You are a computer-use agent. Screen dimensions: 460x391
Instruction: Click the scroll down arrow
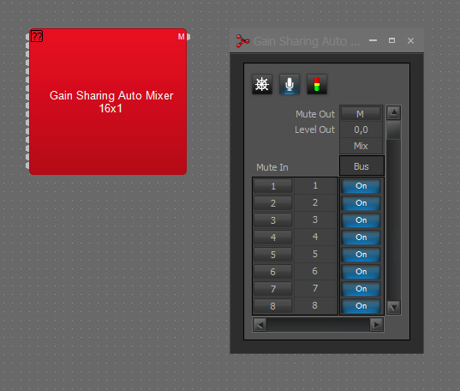tap(394, 308)
